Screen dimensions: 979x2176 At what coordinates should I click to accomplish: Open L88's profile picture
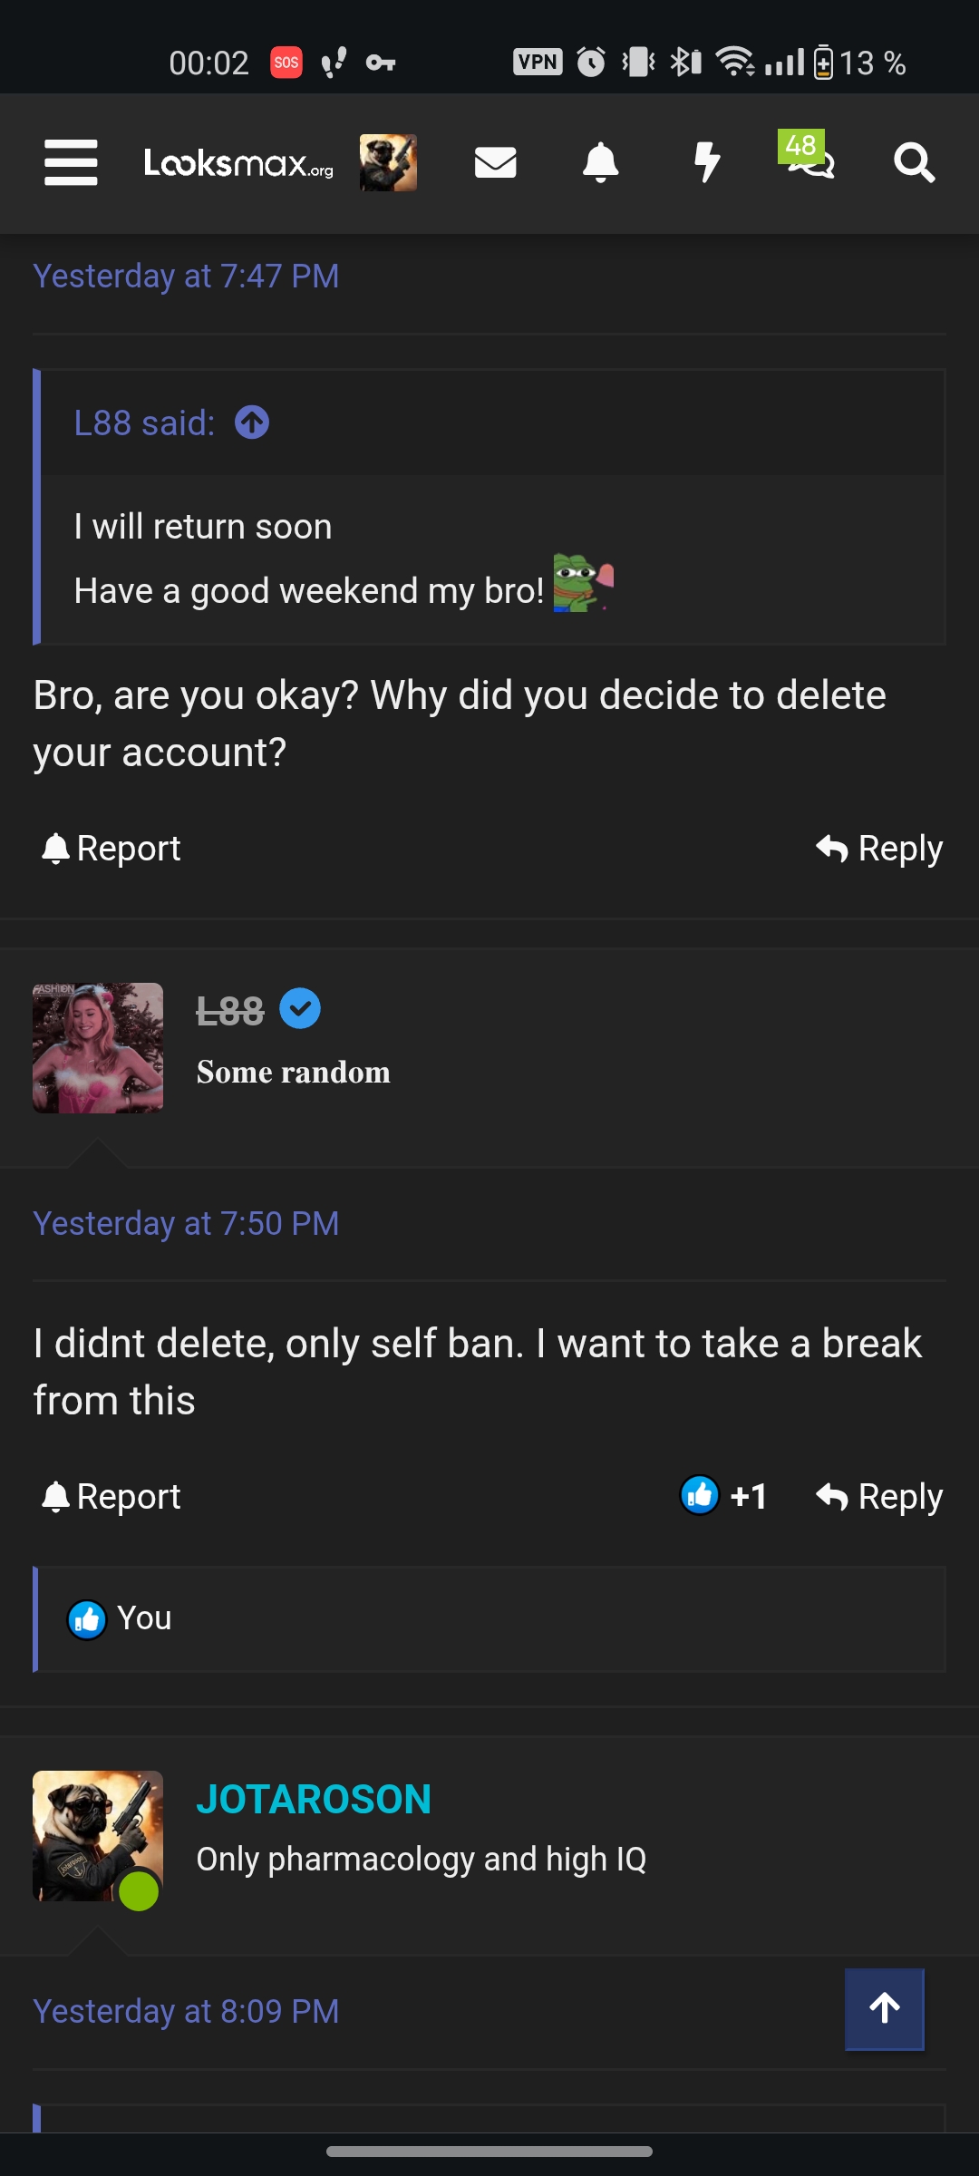pyautogui.click(x=98, y=1048)
